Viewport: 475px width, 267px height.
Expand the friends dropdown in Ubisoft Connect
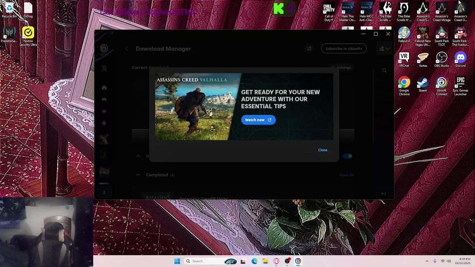coord(384,49)
